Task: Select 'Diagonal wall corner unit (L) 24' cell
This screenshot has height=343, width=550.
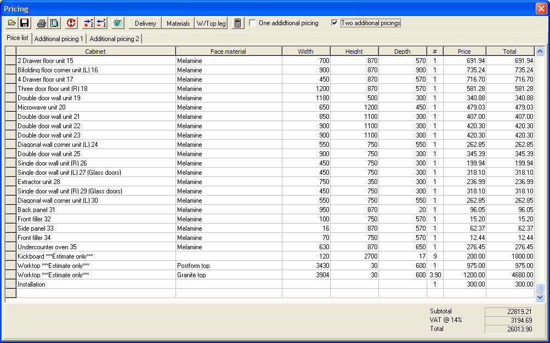Action: [x=95, y=144]
